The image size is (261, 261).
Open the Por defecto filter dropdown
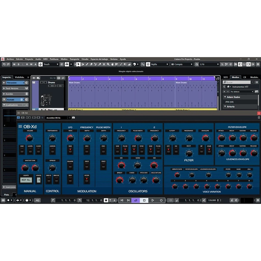(x=242, y=92)
